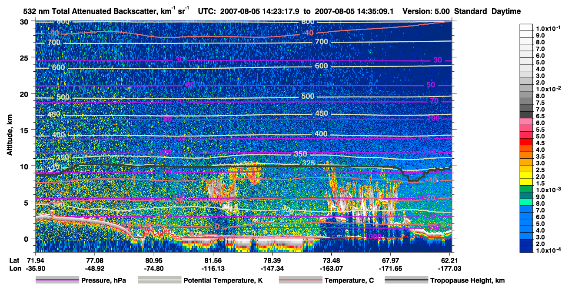Click longitude value -48.92
The width and height of the screenshot is (565, 290).
coord(94,268)
